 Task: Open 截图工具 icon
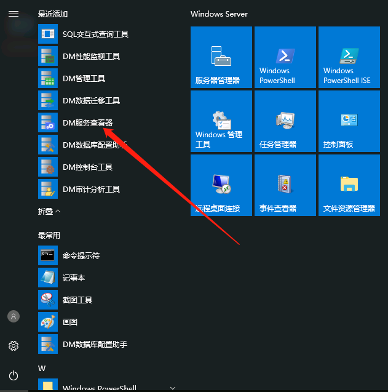pos(48,300)
